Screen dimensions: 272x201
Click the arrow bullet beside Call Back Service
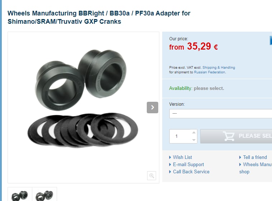click(170, 172)
